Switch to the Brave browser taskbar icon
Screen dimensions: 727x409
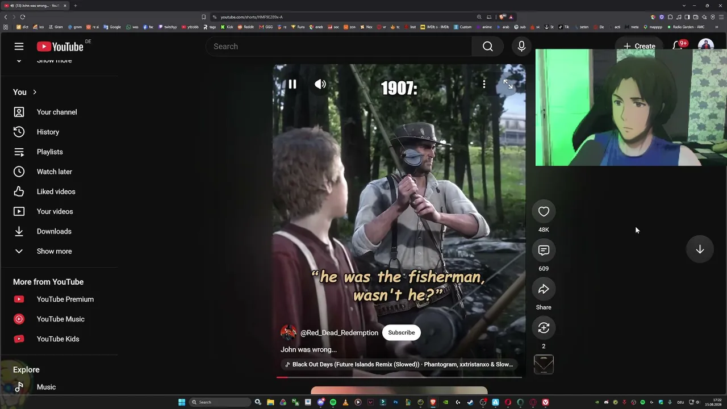(433, 402)
